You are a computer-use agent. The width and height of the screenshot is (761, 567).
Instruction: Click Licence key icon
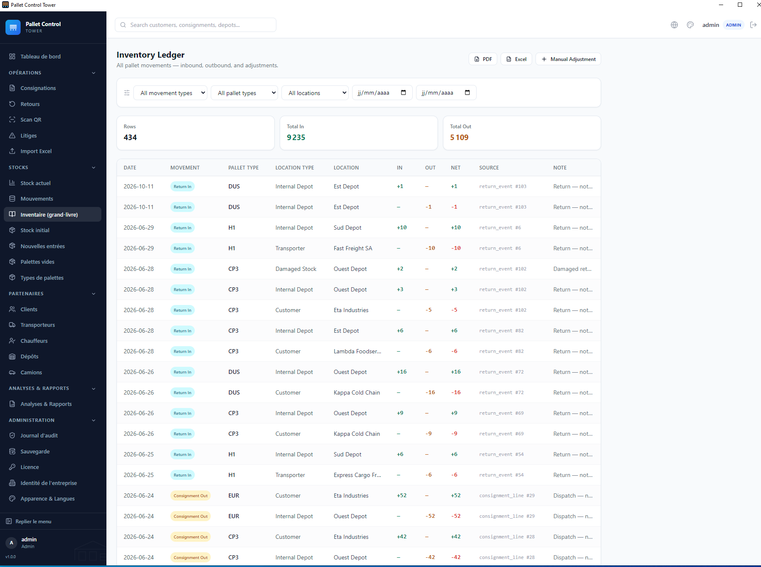(12, 467)
